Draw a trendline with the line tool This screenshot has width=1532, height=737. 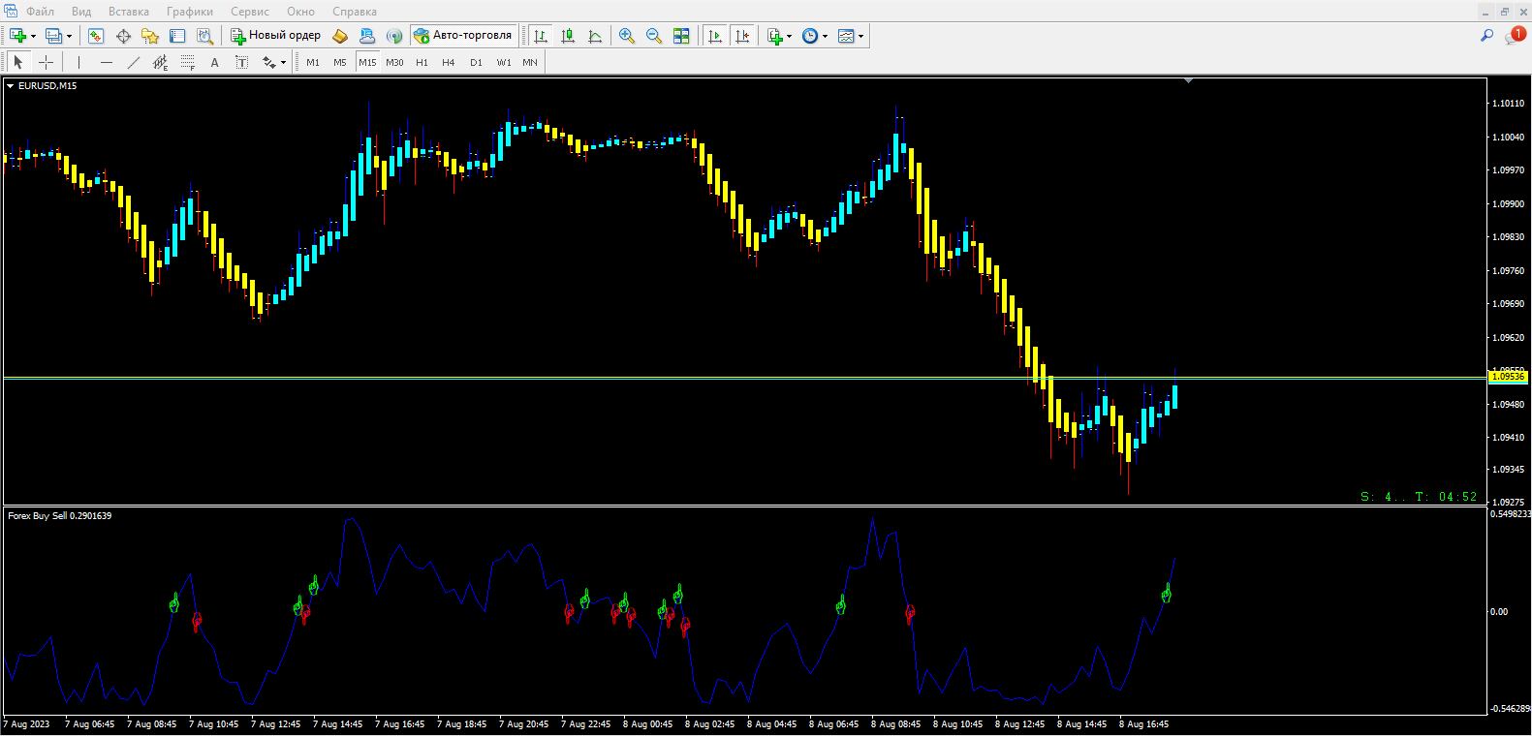134,62
